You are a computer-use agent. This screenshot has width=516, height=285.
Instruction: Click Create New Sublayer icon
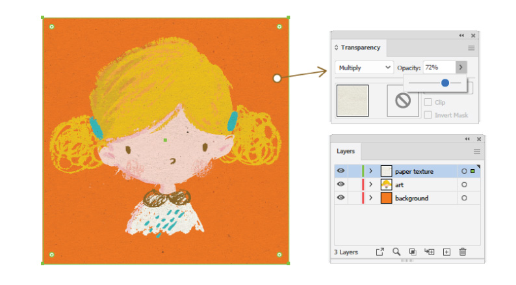[x=429, y=252]
